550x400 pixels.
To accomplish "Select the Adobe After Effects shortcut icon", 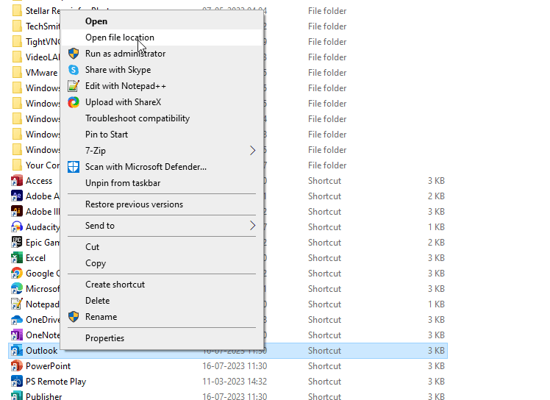I will click(16, 196).
